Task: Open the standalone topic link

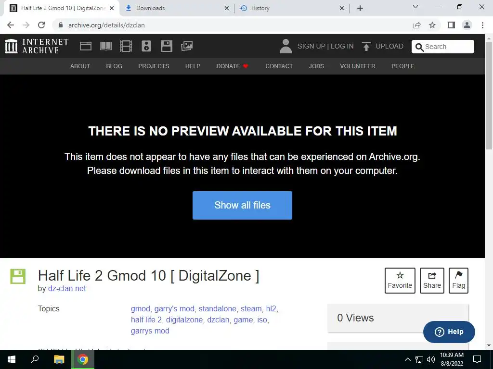Action: click(x=217, y=309)
